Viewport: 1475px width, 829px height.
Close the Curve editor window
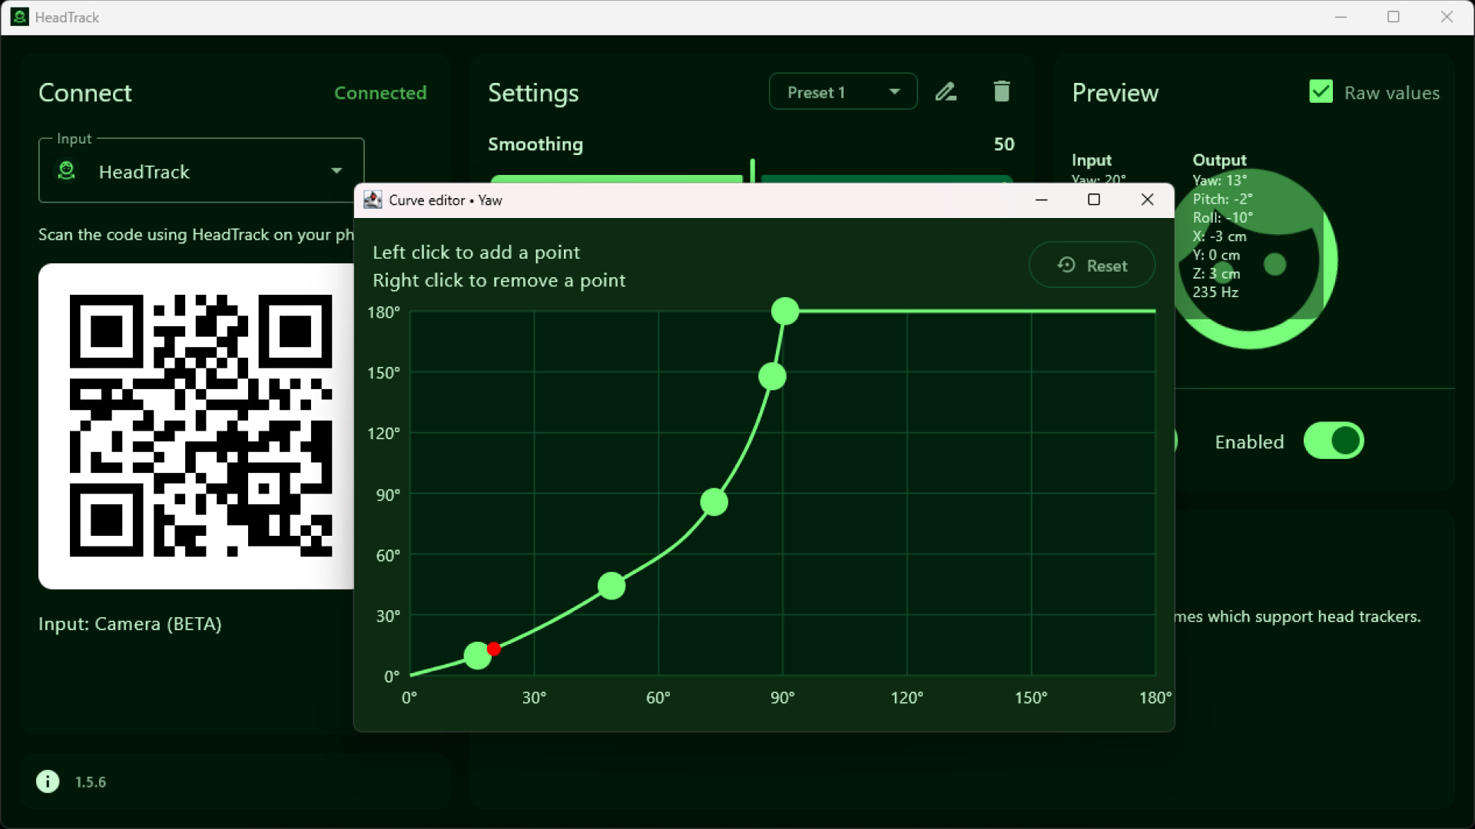[x=1147, y=200]
